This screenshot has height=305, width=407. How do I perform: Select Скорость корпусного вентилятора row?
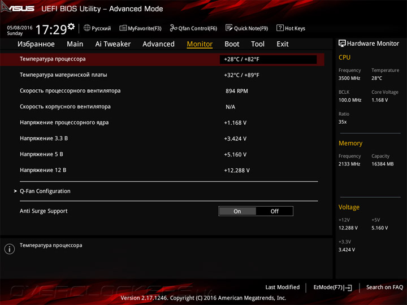coord(162,107)
